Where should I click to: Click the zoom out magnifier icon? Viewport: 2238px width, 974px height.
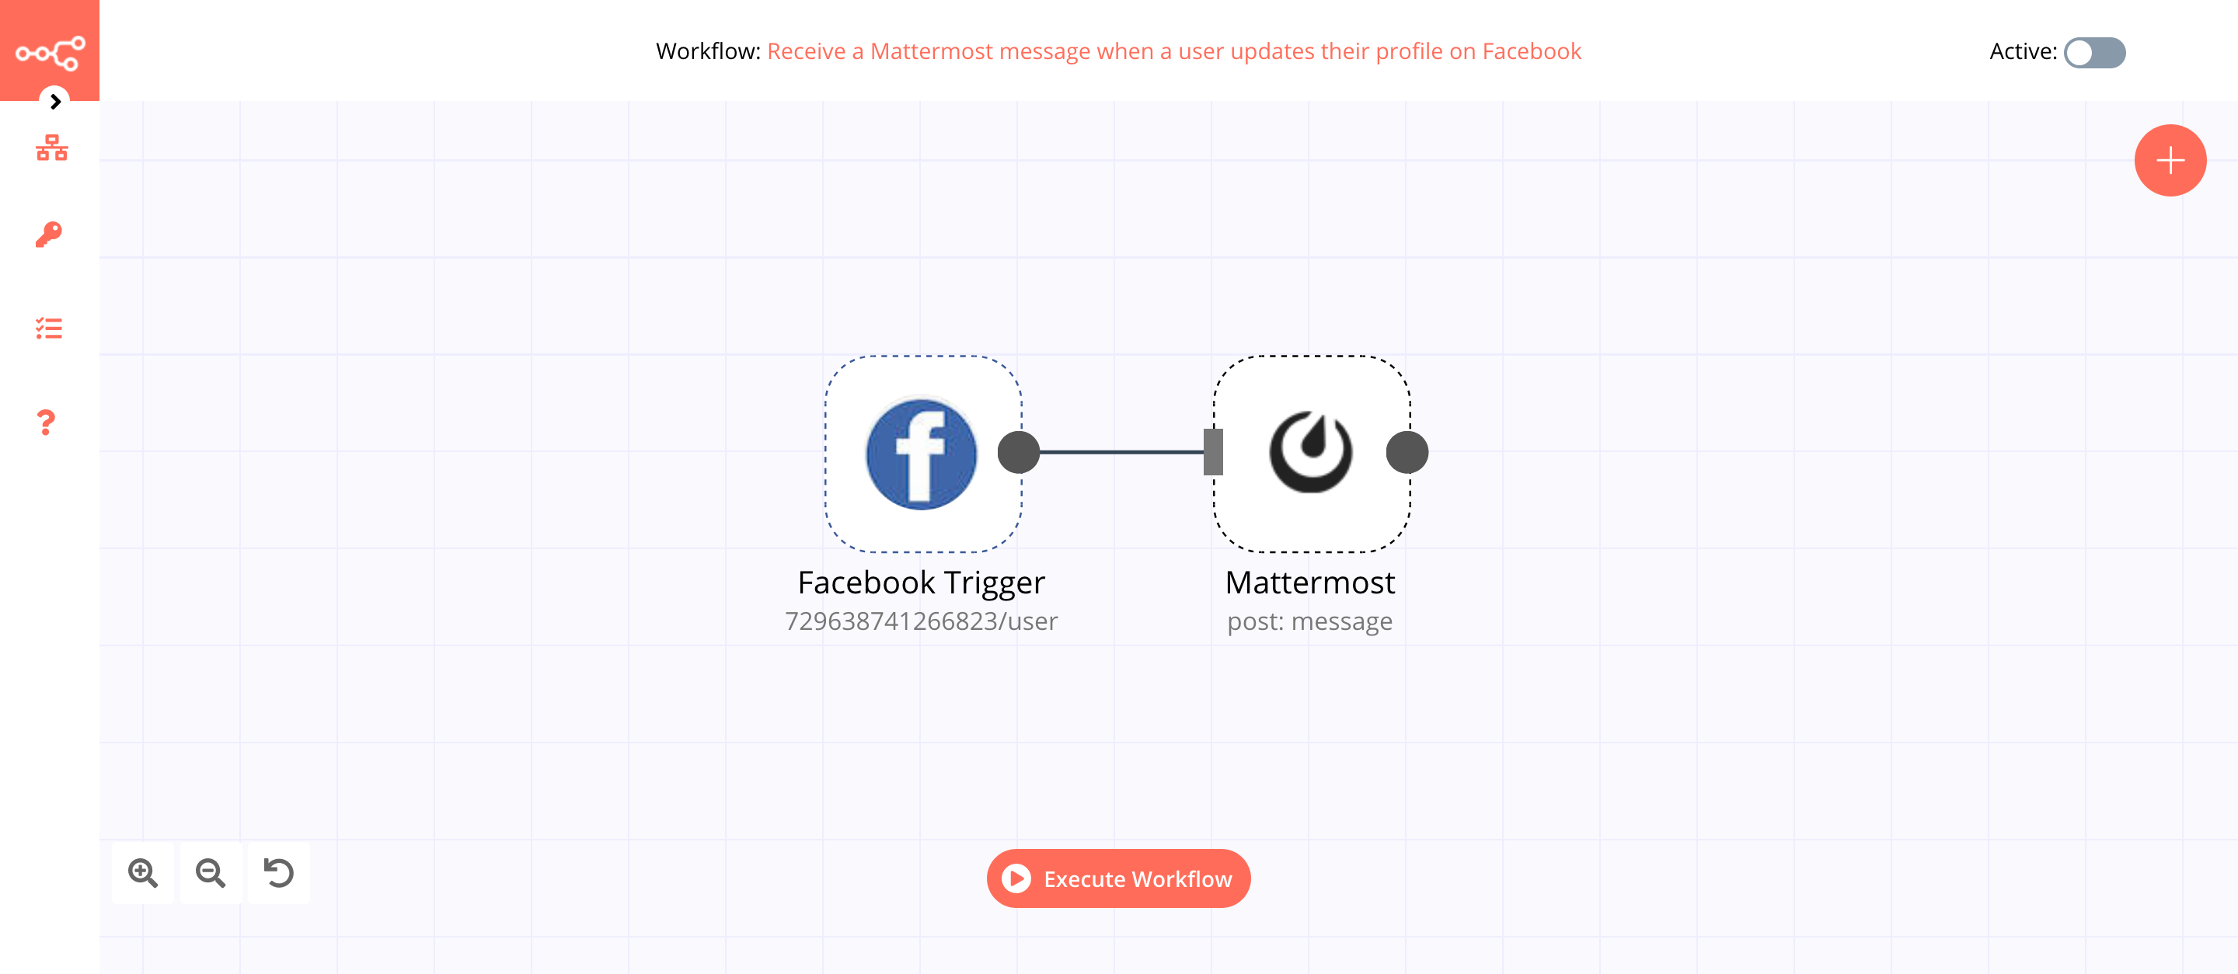coord(210,871)
